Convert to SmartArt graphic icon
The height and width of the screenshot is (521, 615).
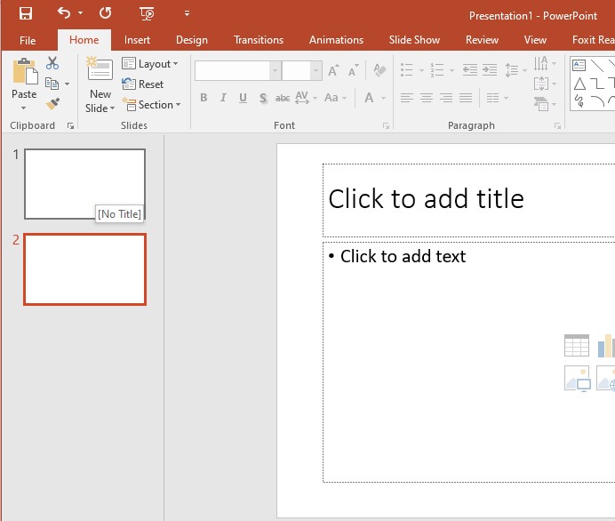(x=545, y=104)
